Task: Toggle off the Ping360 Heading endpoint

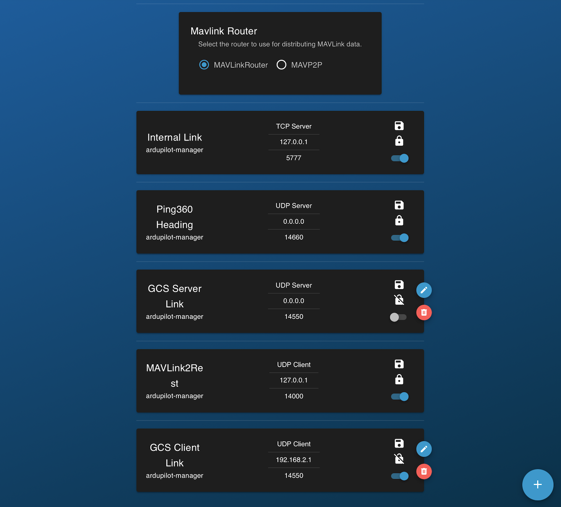Action: pyautogui.click(x=399, y=237)
